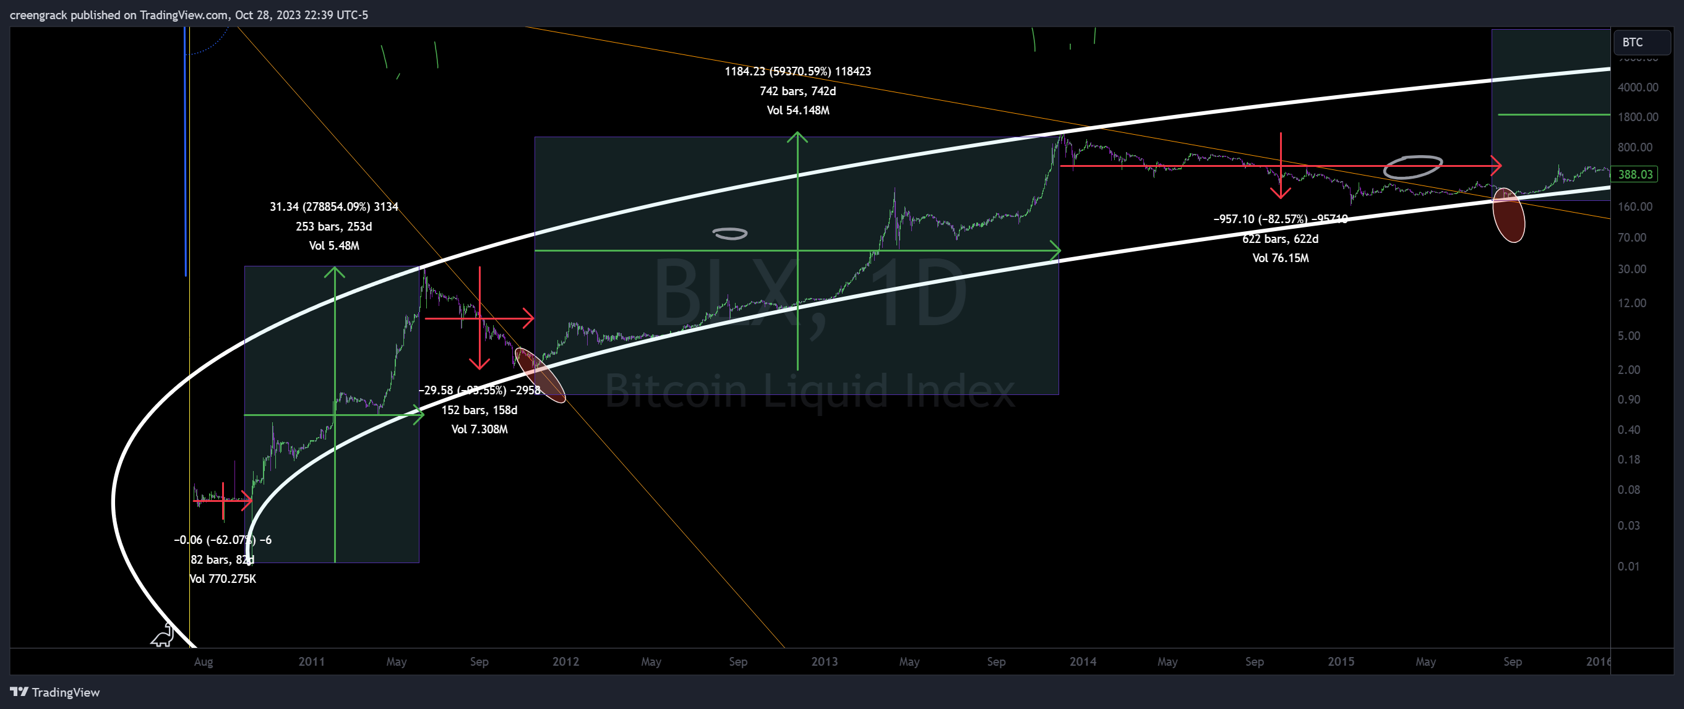Click the 0.01 price axis label

pos(1629,566)
